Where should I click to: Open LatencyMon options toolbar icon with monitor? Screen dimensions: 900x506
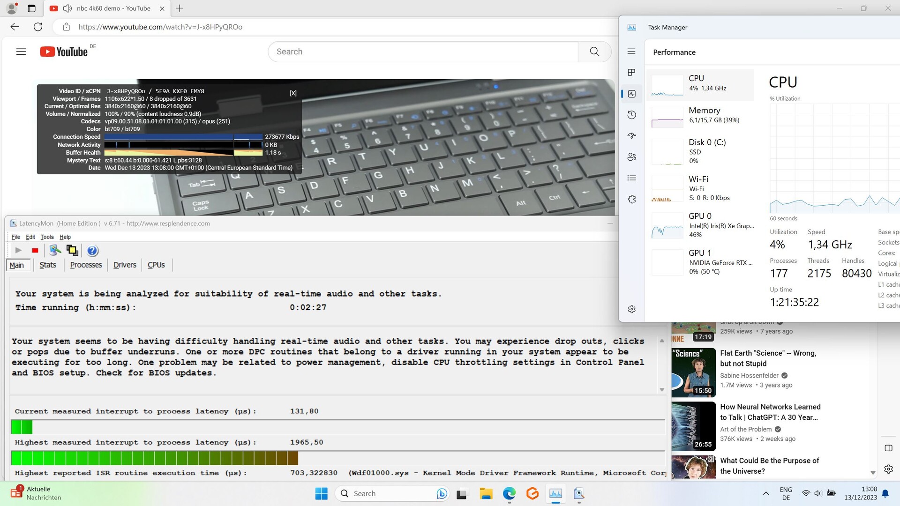tap(55, 251)
